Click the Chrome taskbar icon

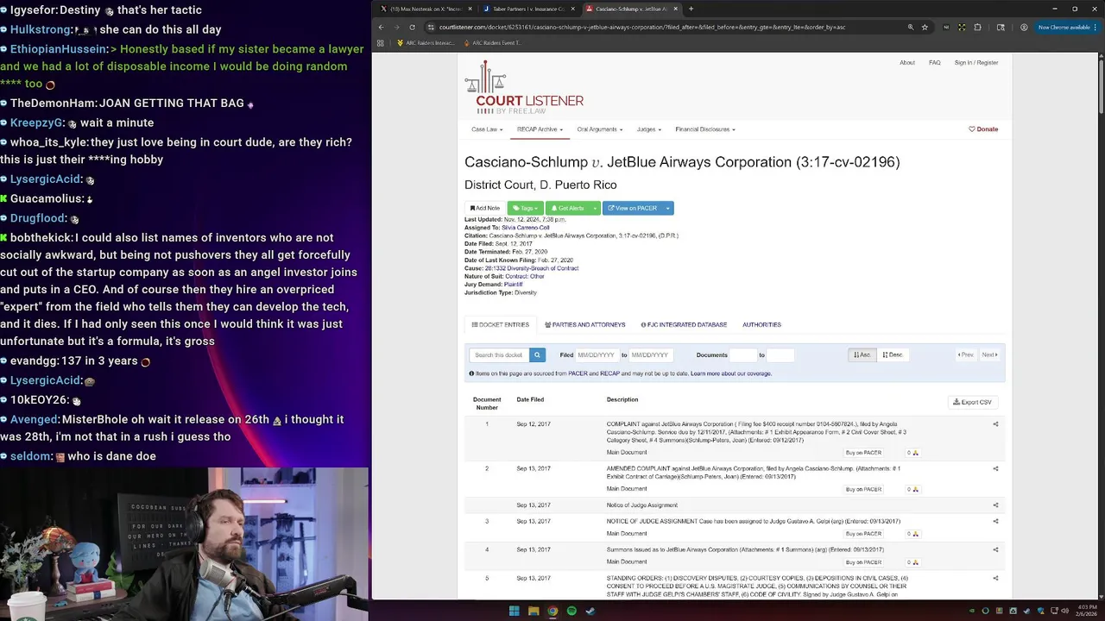[552, 611]
